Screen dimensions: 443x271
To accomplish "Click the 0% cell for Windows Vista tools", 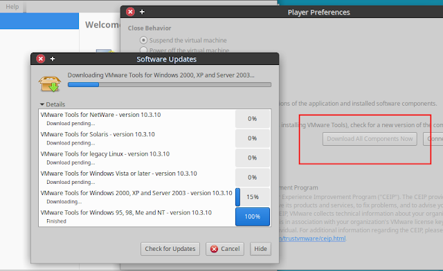I will [253, 177].
